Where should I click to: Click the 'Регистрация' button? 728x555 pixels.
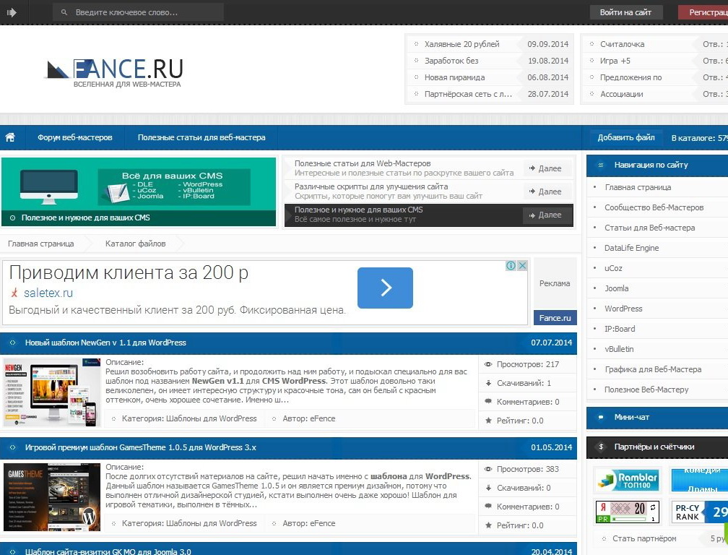[x=703, y=12]
